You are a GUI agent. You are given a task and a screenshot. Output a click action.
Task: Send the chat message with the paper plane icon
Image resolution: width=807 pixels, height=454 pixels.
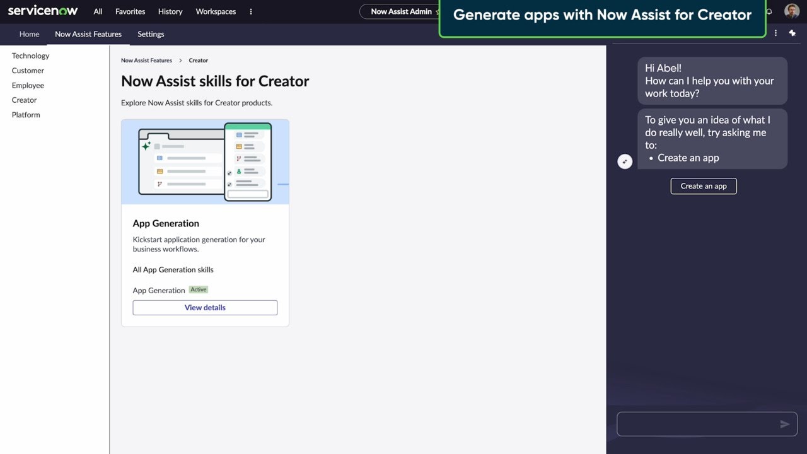[785, 424]
